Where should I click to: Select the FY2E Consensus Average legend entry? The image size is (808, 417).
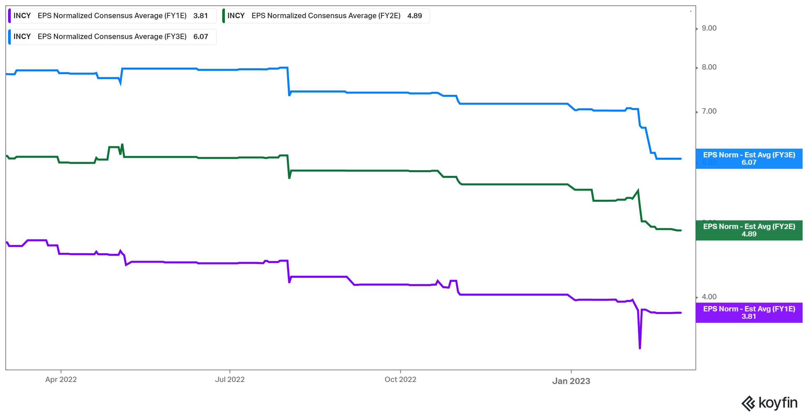point(326,16)
